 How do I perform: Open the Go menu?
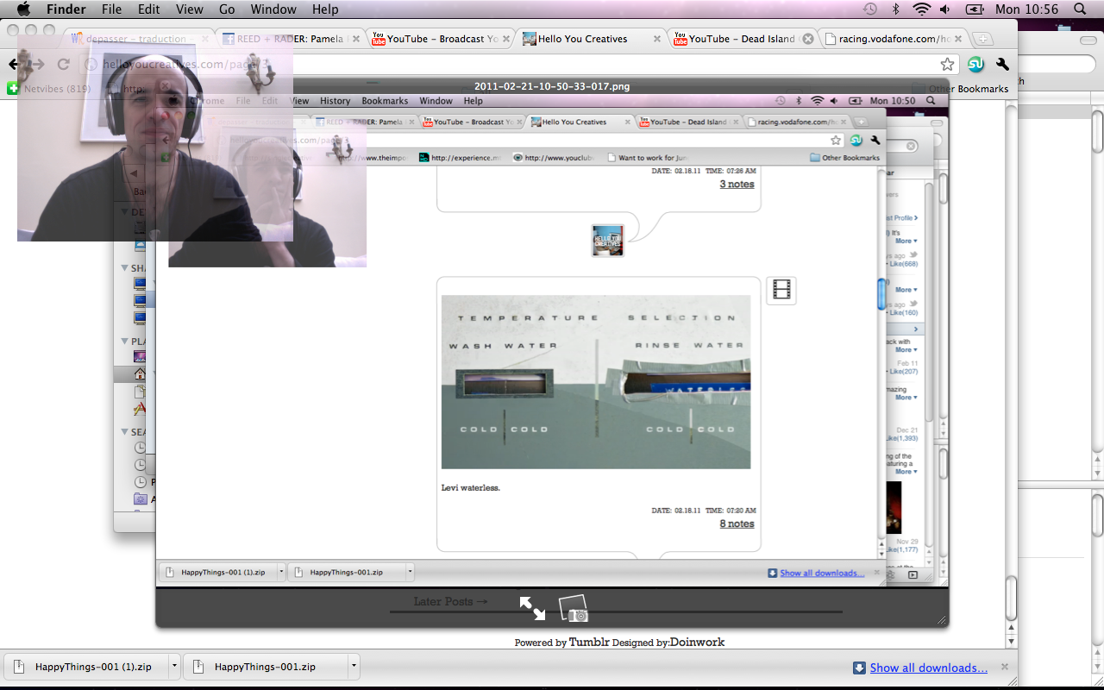click(x=227, y=9)
